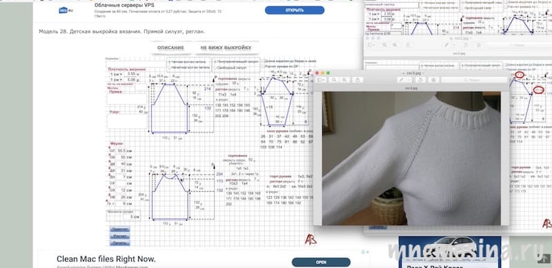Click the Preview search field

click(x=474, y=80)
